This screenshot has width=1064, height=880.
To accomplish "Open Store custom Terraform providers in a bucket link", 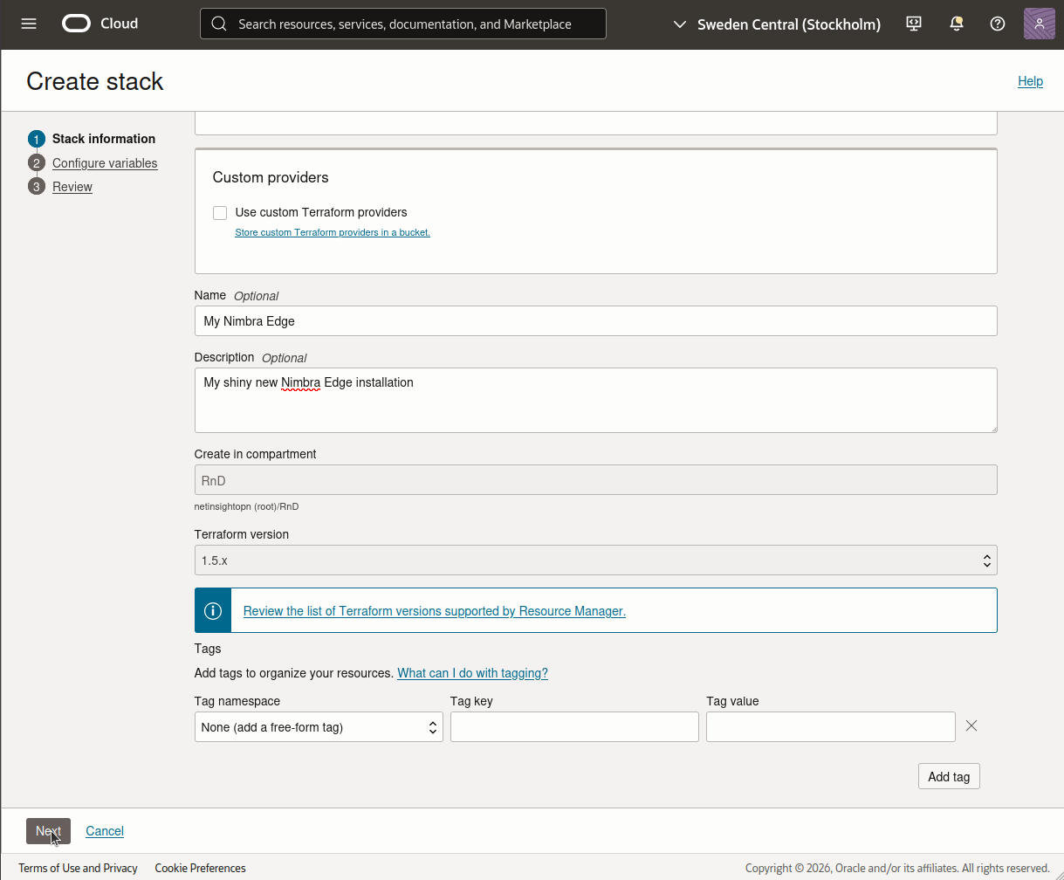I will pos(333,232).
